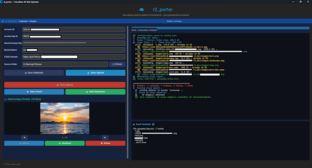Click '[5/7] Uploading images\logo.png' log line

[160, 63]
